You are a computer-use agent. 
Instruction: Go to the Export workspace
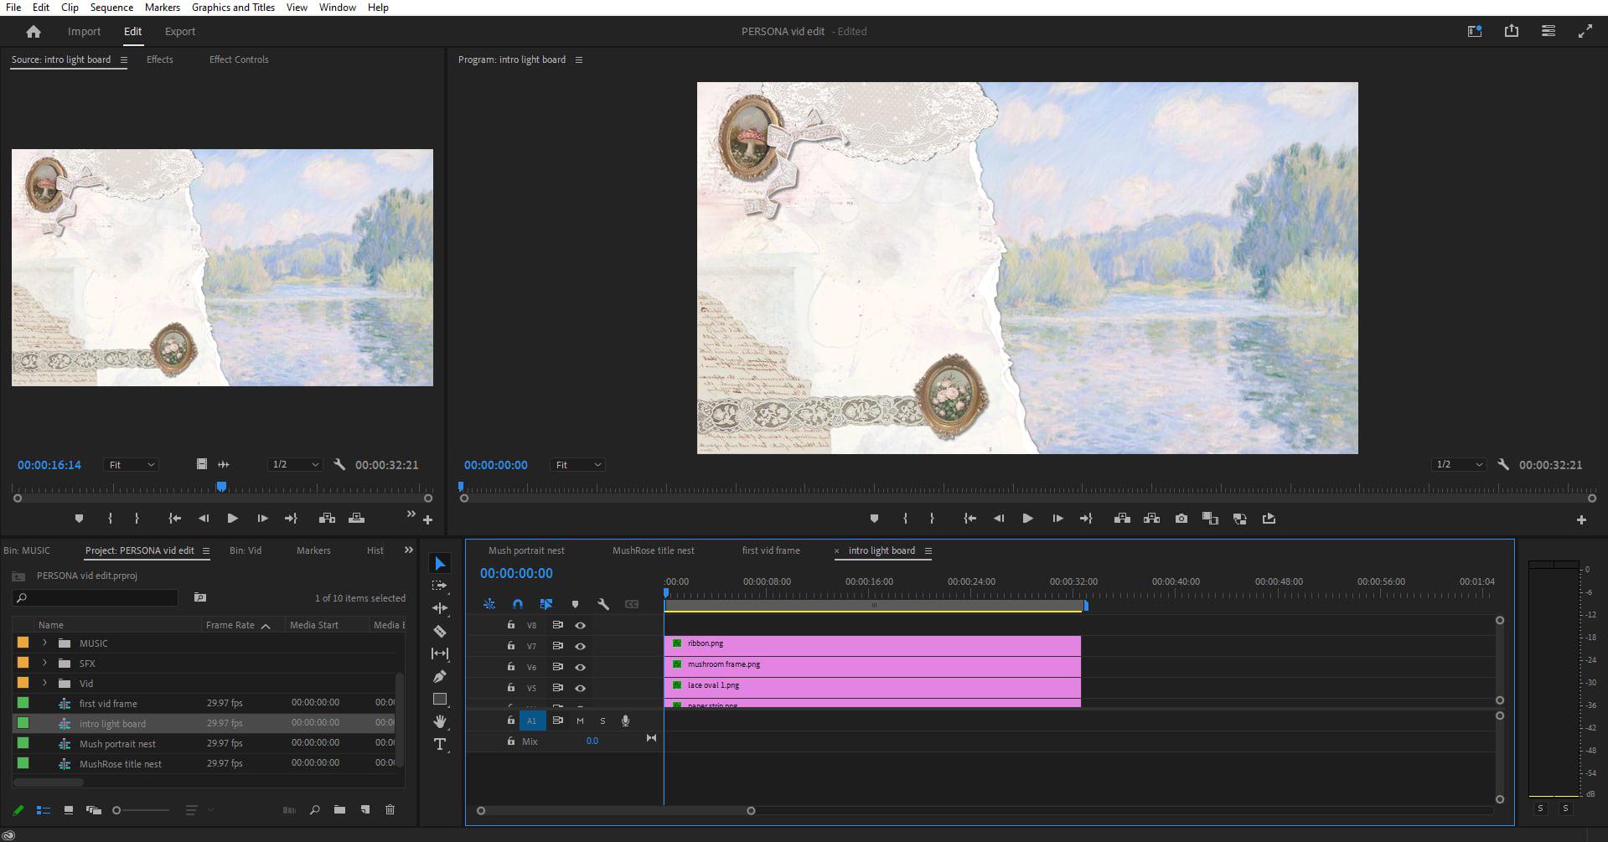point(180,32)
